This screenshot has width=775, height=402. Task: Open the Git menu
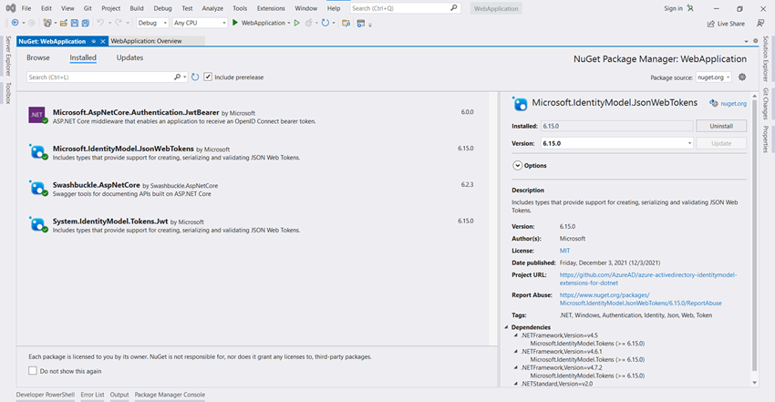88,8
